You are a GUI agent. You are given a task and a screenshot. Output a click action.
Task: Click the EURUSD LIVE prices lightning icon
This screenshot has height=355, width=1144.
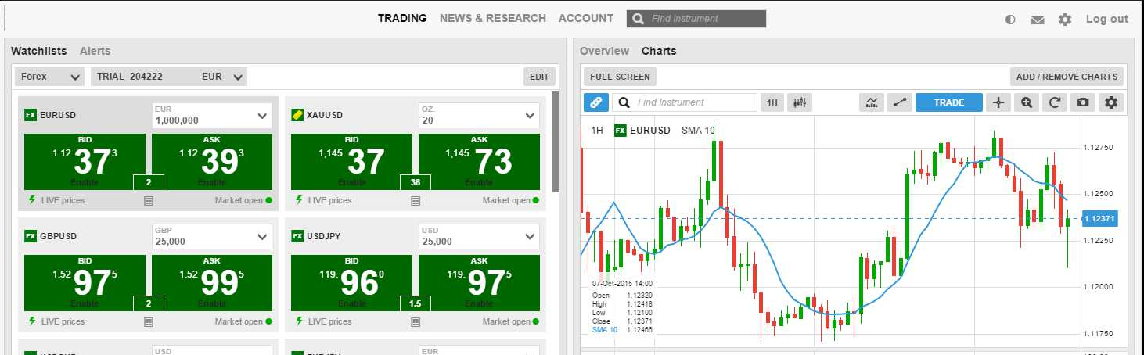[x=32, y=200]
